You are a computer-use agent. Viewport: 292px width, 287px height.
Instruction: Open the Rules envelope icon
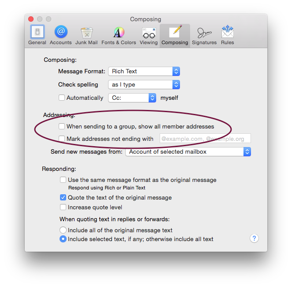(227, 32)
